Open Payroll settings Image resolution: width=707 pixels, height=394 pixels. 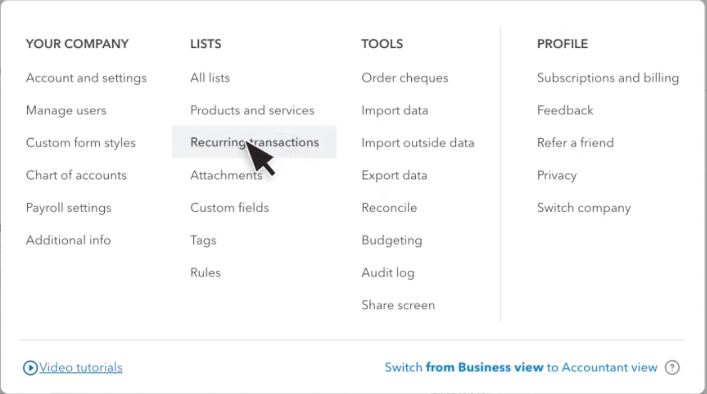click(69, 207)
